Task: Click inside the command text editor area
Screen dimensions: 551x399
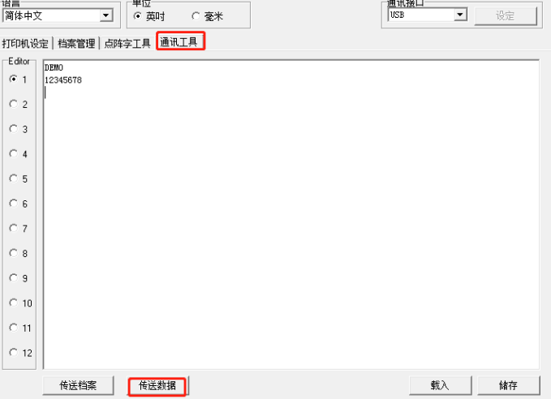Action: point(291,214)
